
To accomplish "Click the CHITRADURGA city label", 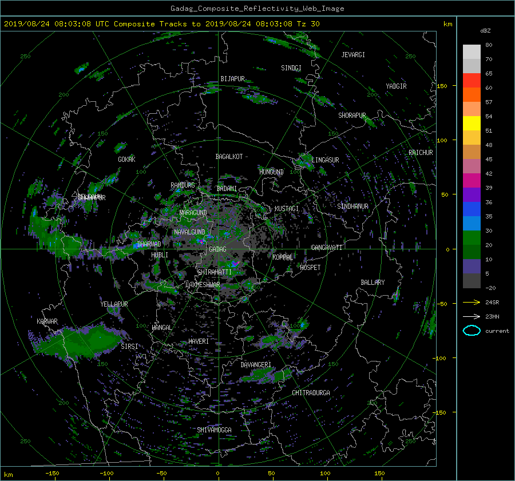I will (x=311, y=393).
